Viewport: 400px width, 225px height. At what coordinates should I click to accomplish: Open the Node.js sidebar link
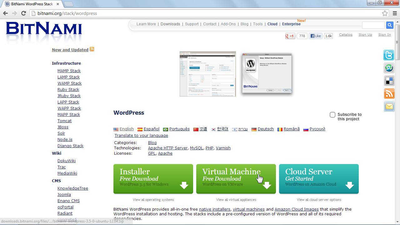click(x=65, y=139)
